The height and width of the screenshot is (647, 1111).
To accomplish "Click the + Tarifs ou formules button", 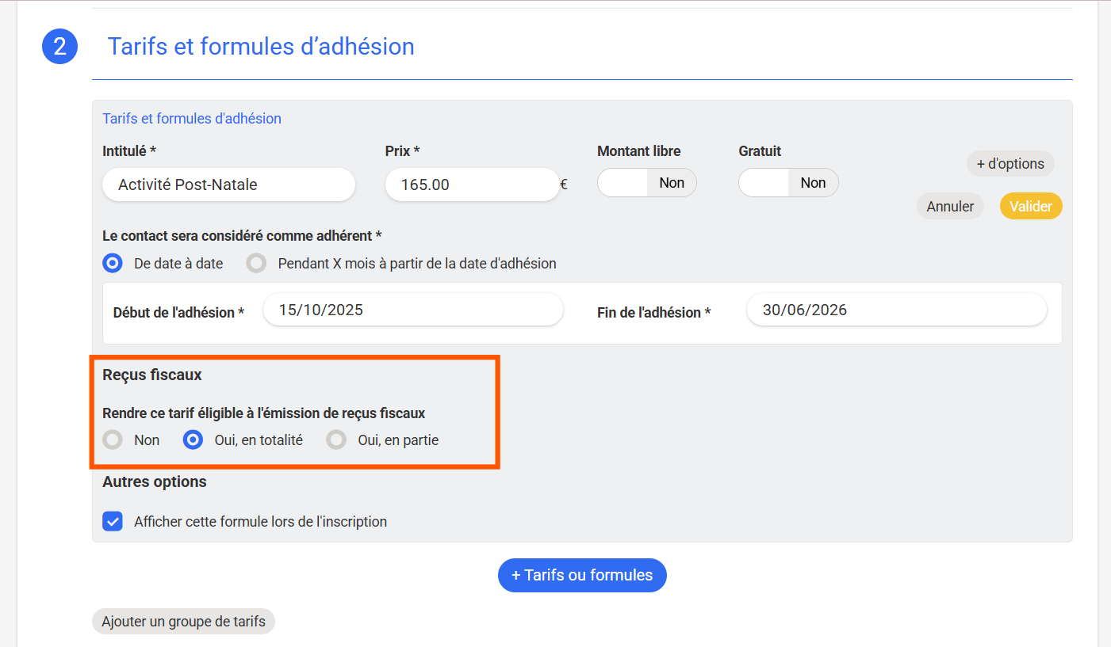I will (582, 575).
